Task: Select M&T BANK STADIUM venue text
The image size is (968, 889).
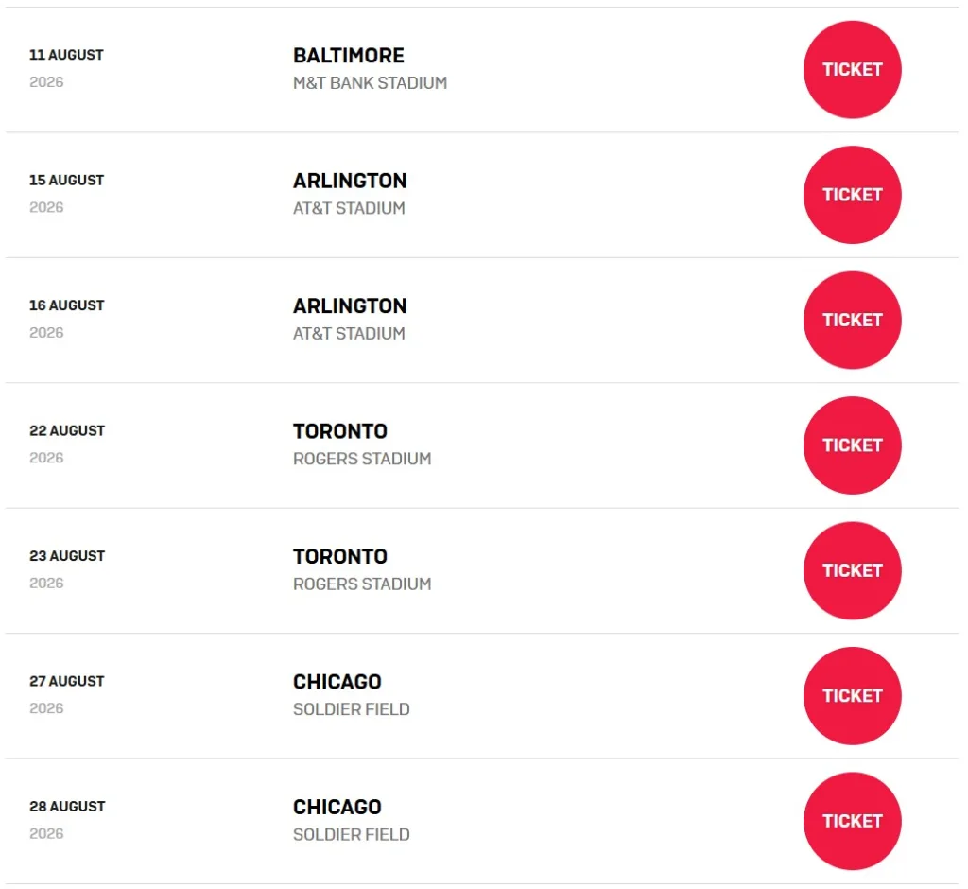Action: click(370, 83)
